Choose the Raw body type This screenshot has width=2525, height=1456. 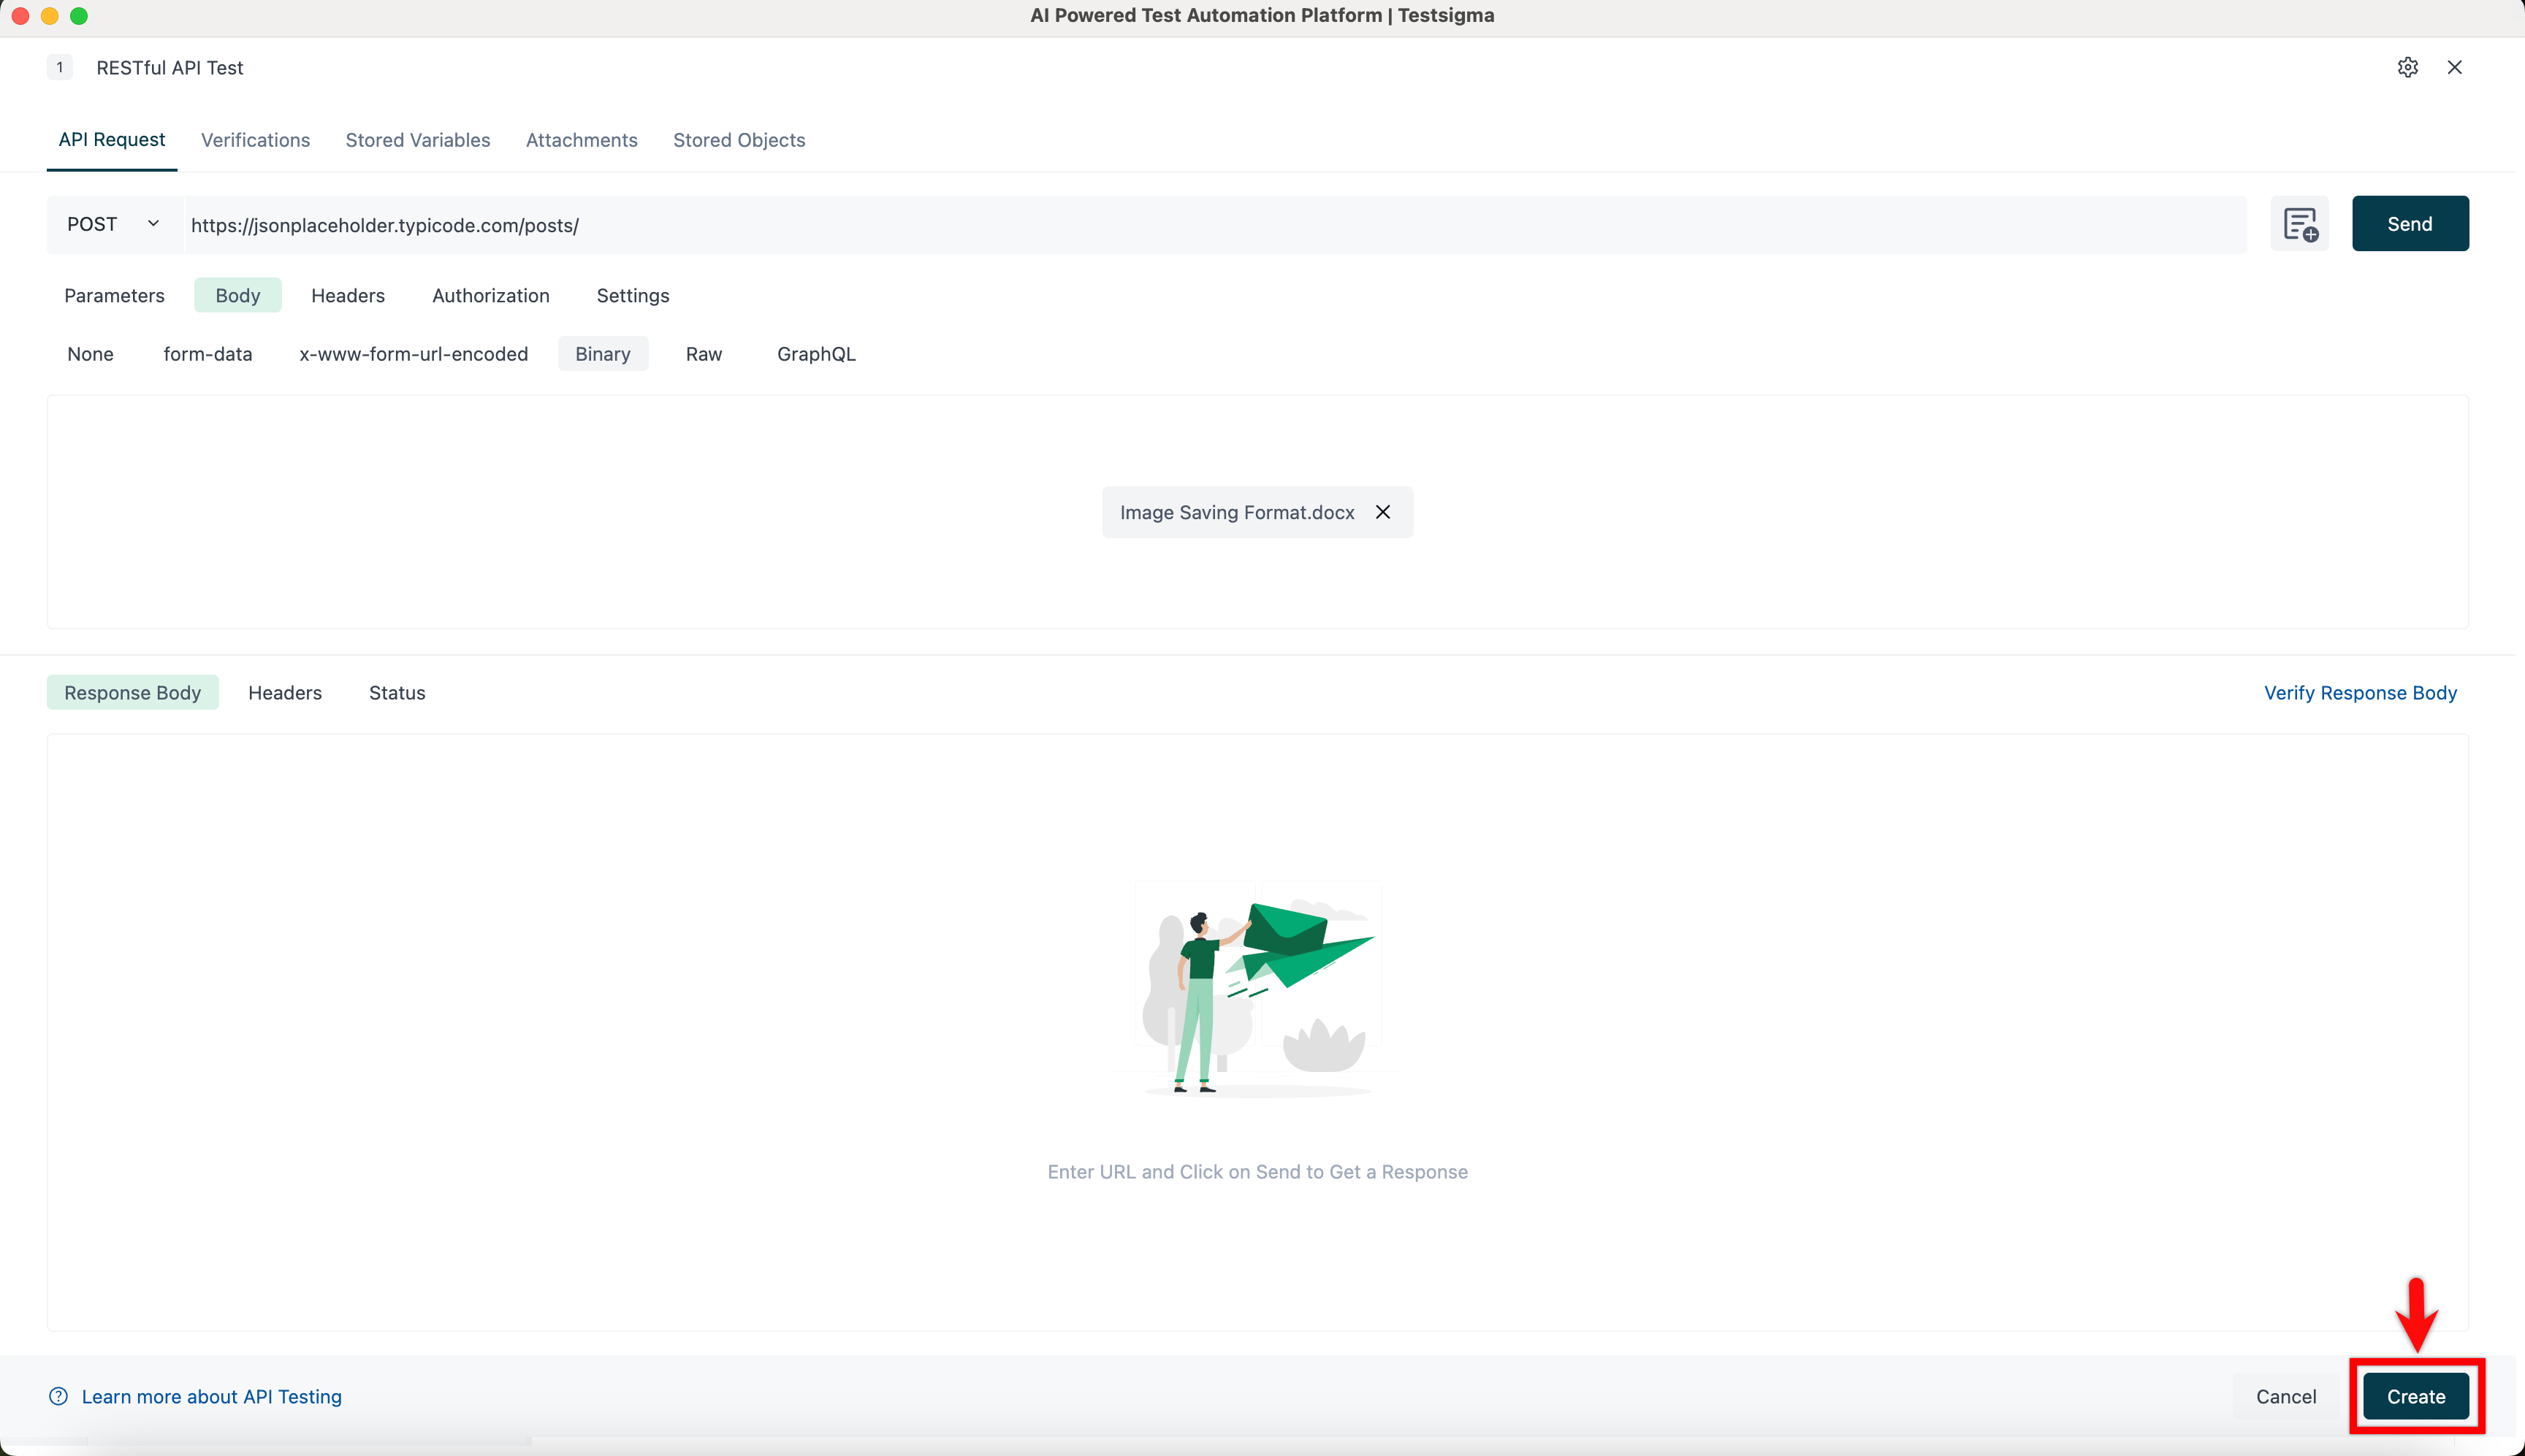click(704, 354)
